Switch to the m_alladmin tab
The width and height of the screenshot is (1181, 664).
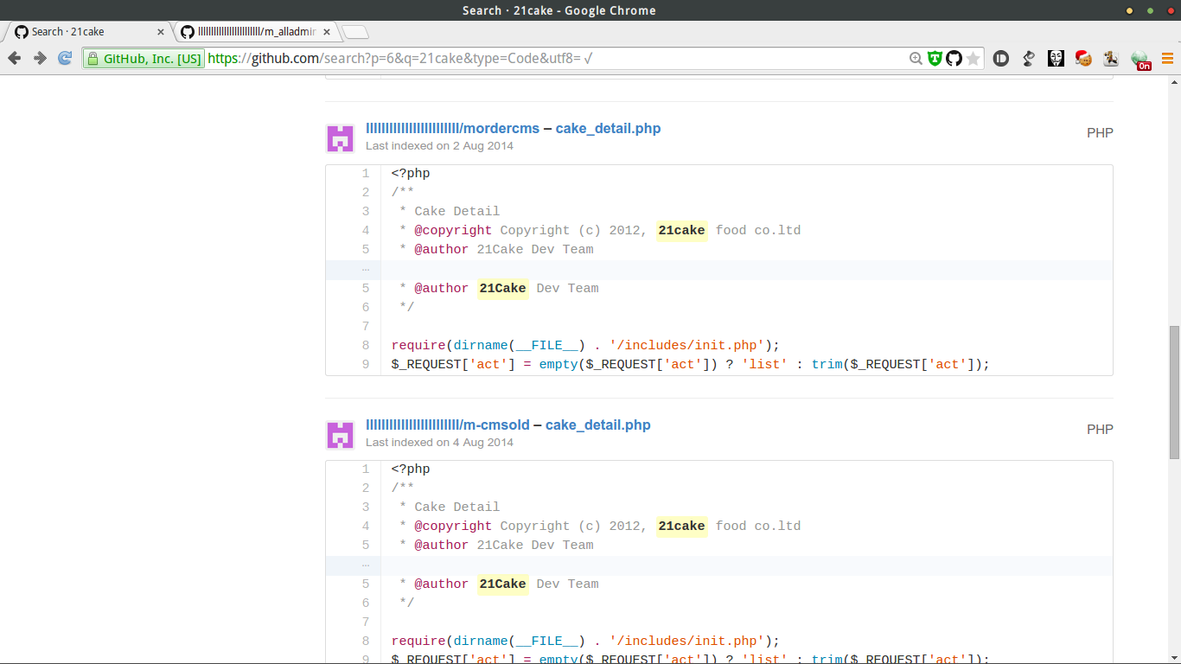[255, 32]
